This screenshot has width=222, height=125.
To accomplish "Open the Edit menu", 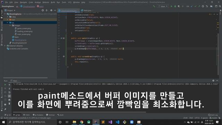I will click(11, 2).
